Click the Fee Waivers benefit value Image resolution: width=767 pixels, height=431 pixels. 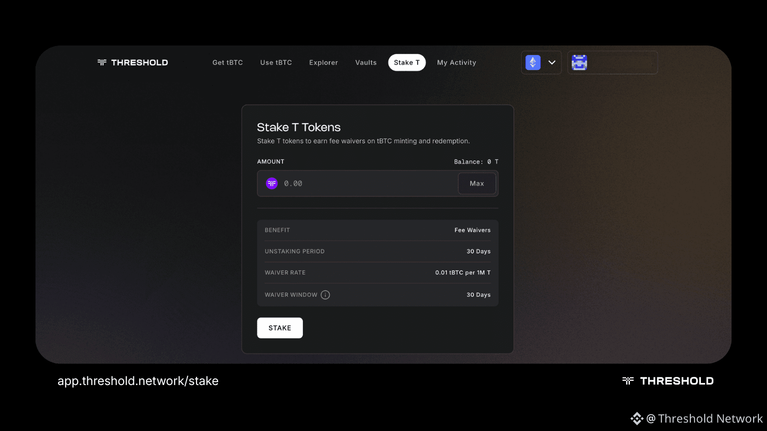(x=473, y=230)
